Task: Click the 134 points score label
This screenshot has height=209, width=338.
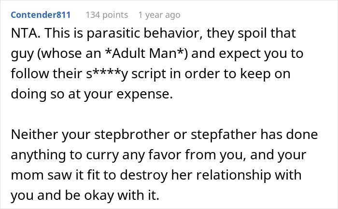Action: (107, 15)
